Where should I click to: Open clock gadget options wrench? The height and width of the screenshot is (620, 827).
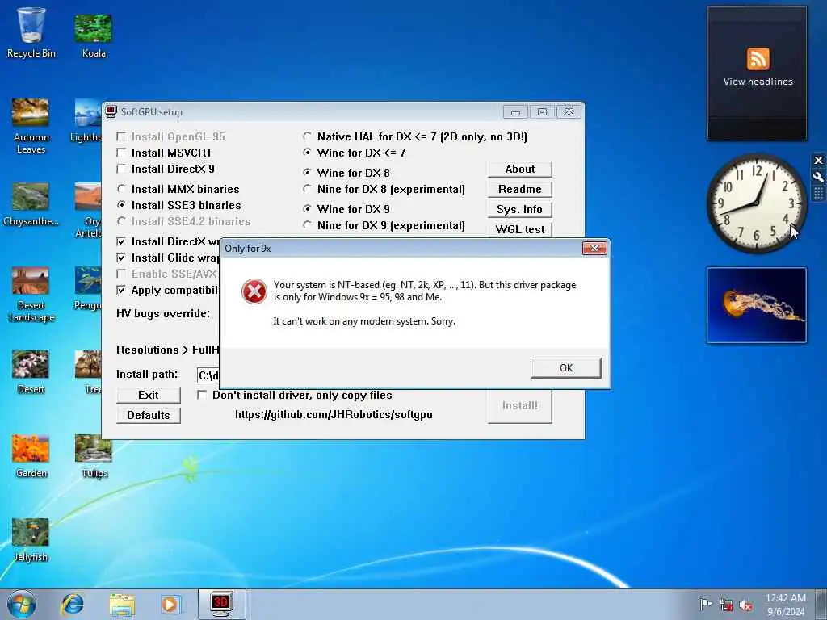818,177
